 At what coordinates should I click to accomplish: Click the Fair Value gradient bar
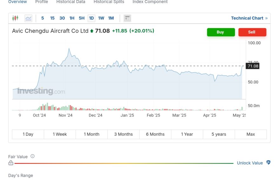pyautogui.click(x=124, y=163)
